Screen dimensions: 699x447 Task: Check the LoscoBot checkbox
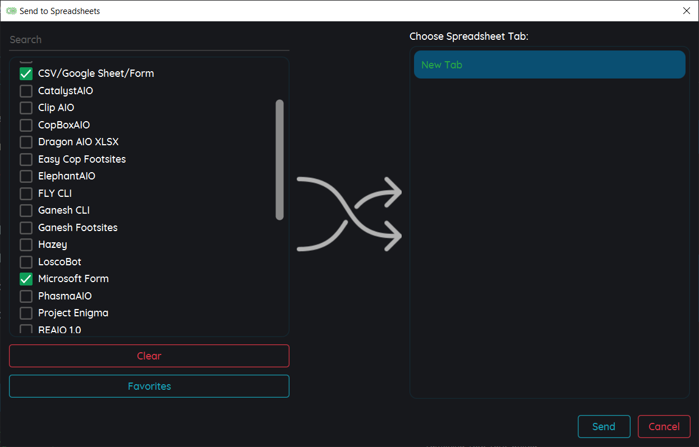point(26,262)
